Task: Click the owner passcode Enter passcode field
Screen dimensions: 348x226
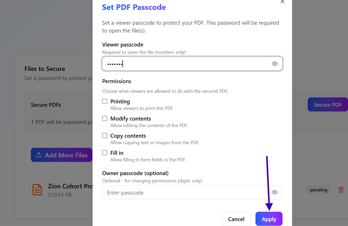Action: (x=182, y=192)
